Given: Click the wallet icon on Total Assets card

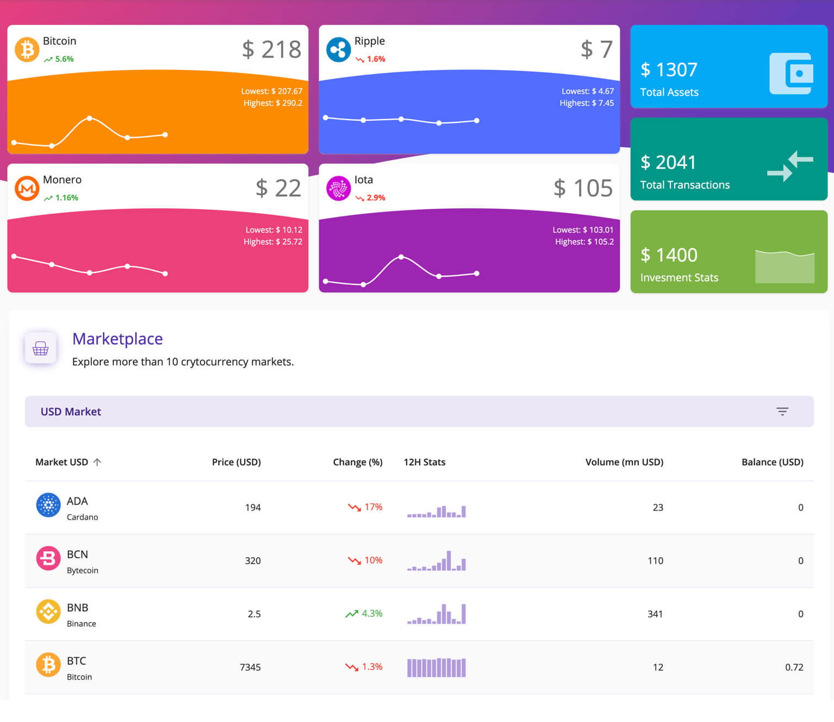Looking at the screenshot, I should (791, 73).
